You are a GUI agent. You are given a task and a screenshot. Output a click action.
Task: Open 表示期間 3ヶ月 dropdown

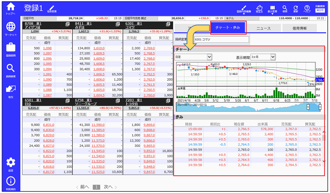263,57
